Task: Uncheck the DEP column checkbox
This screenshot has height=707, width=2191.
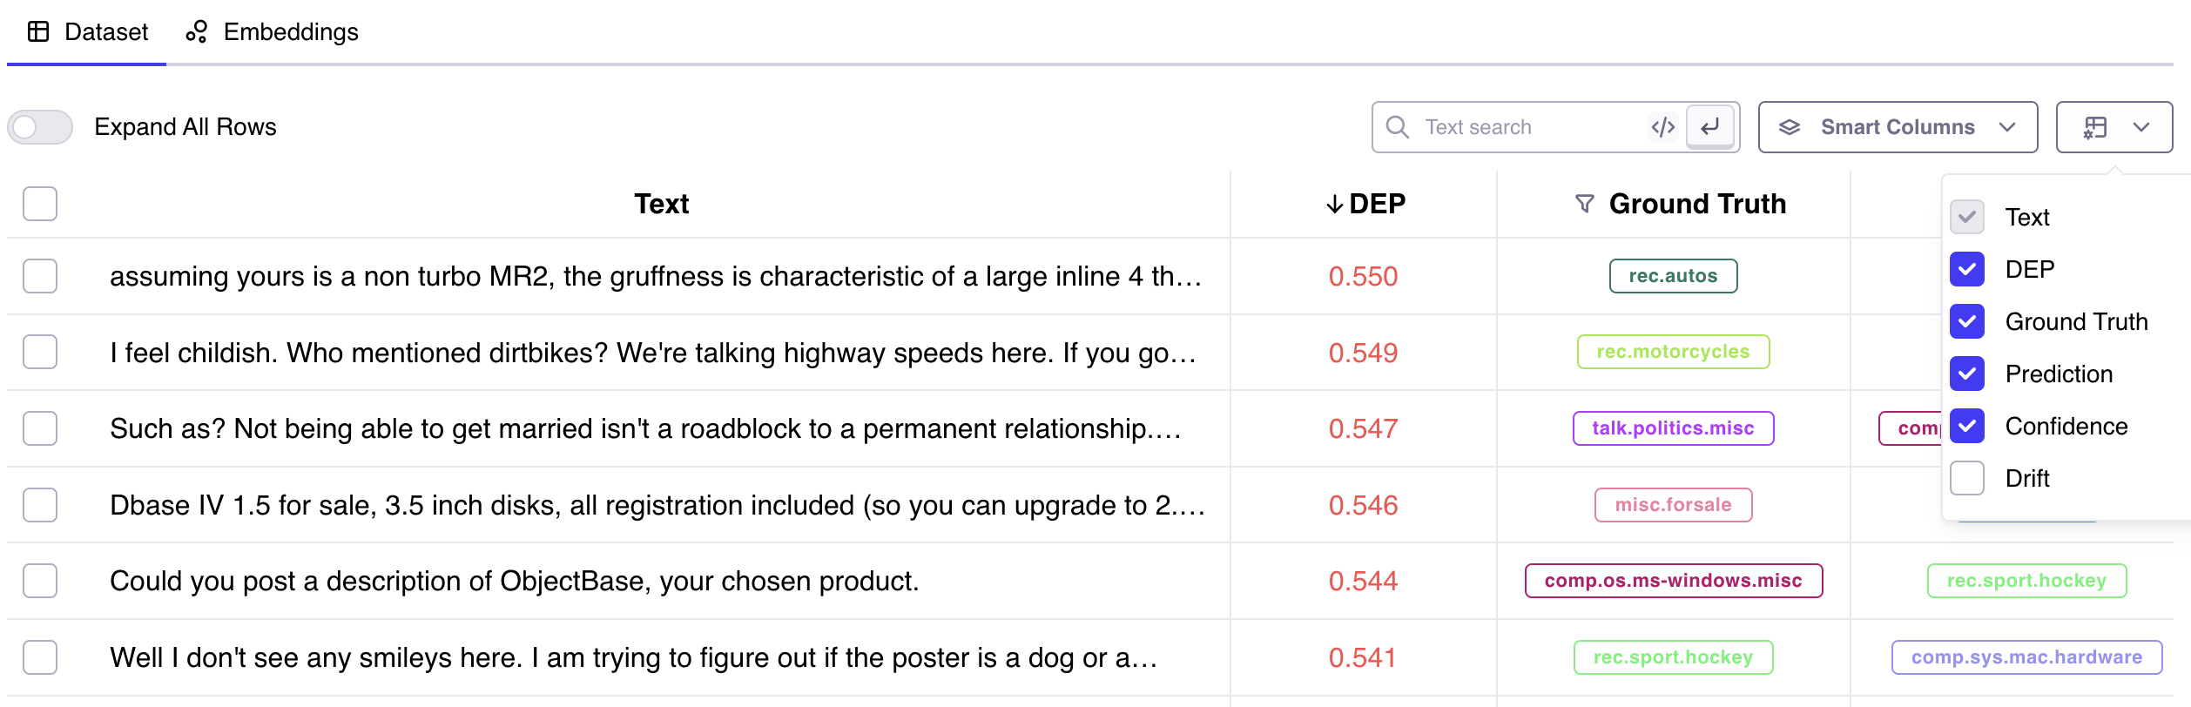Action: coord(1967,269)
